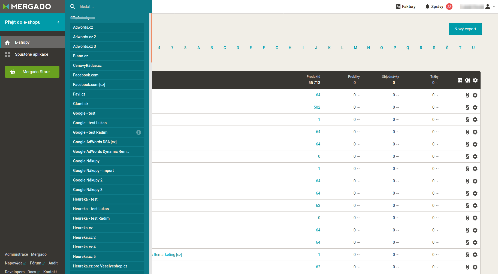Select Heureka.cz pro Veselyeshop.cz entry
This screenshot has width=498, height=274.
click(107, 266)
